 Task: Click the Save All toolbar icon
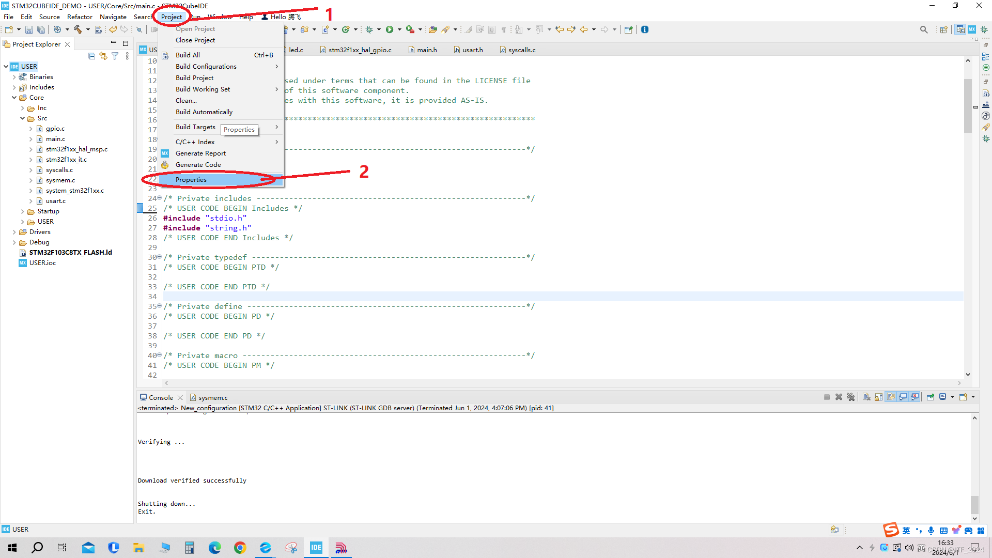point(41,29)
